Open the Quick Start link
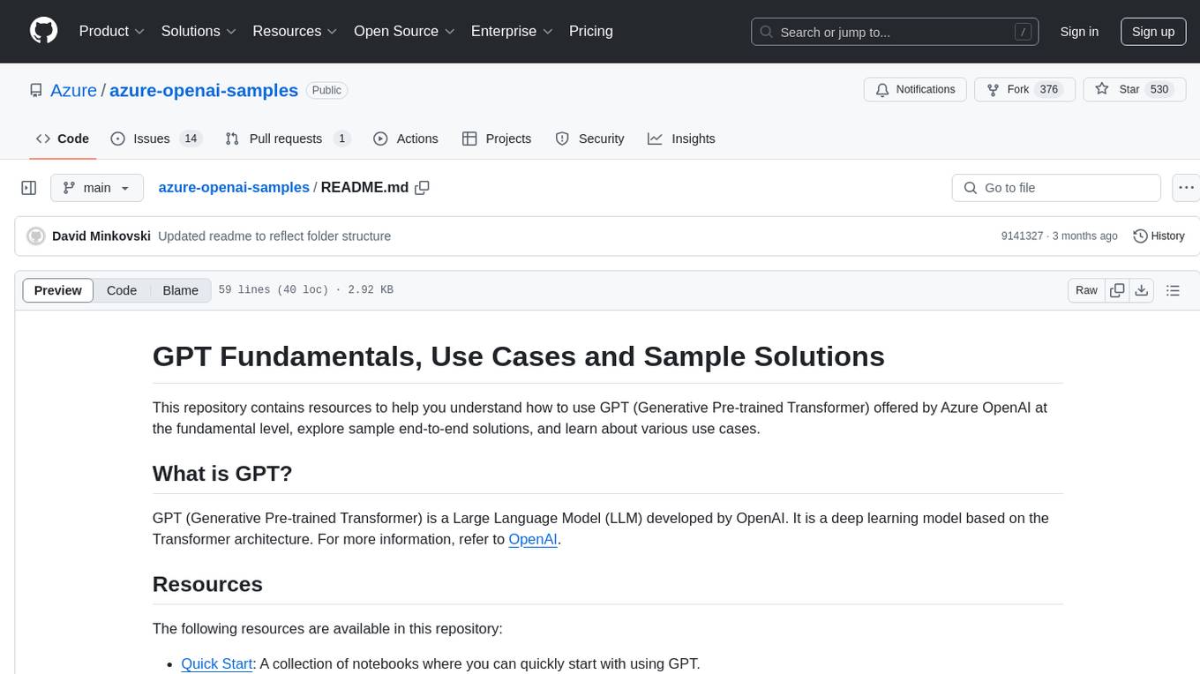This screenshot has width=1200, height=674. pos(217,663)
